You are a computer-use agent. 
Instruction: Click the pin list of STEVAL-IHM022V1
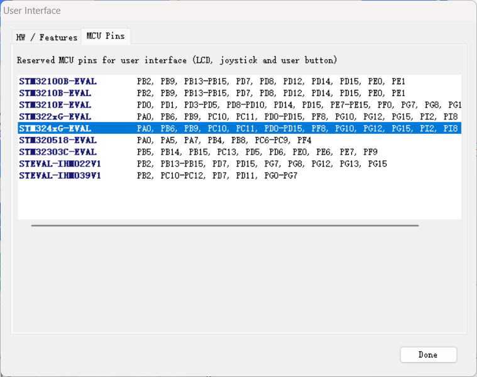pos(262,164)
